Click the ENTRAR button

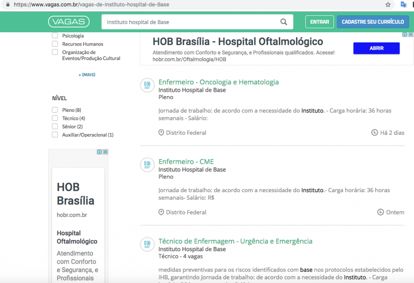point(319,22)
